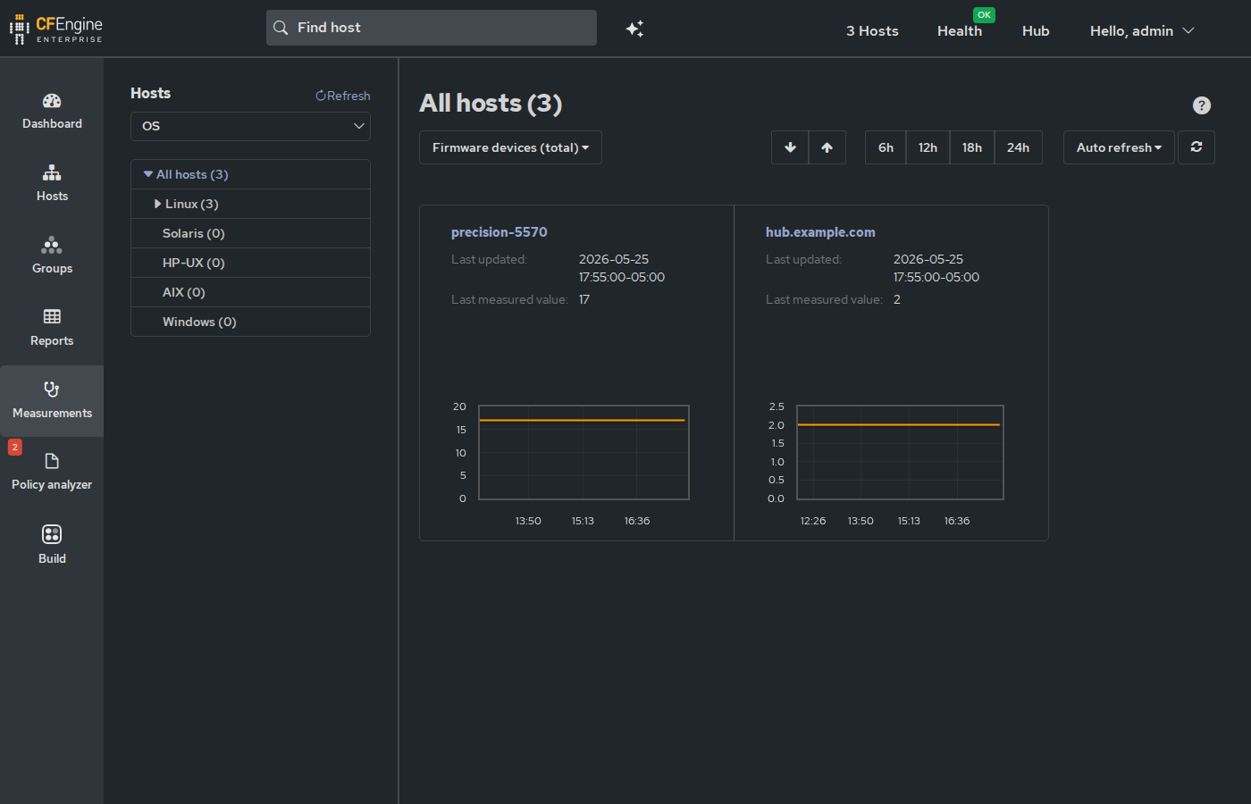
Task: Click the red notification badge showing 2
Action: 15,447
